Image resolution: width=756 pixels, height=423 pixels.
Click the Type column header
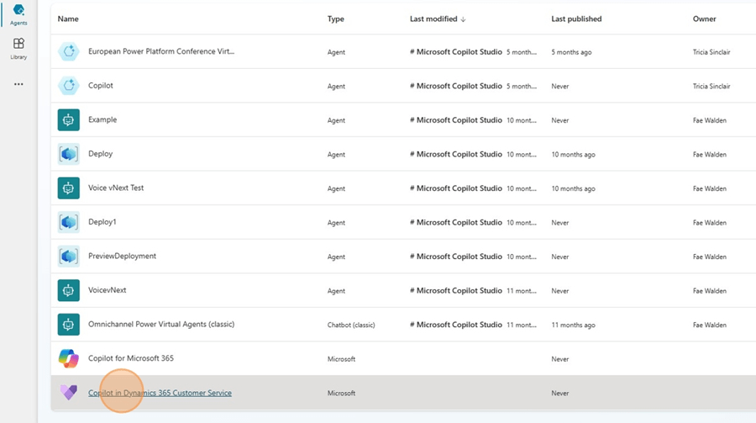click(335, 19)
